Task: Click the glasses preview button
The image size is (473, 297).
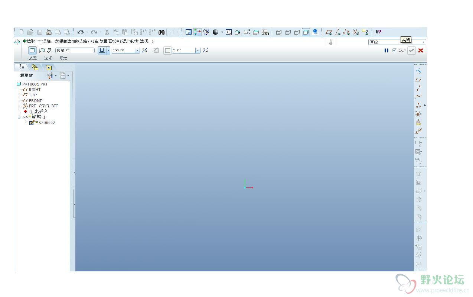Action: coord(402,50)
